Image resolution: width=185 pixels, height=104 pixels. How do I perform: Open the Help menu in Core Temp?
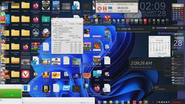click(x=66, y=21)
